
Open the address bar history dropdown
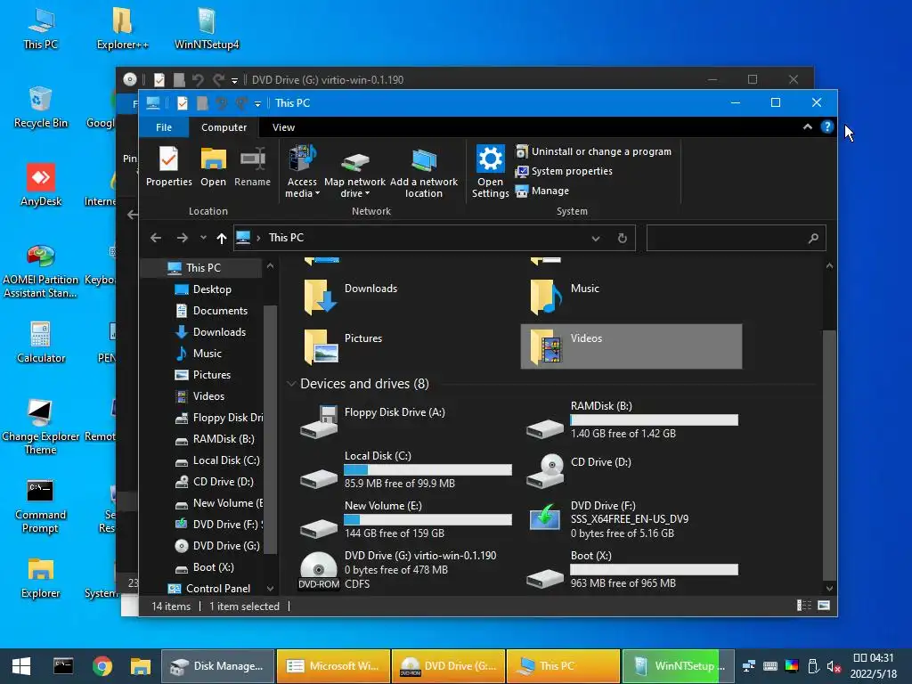(x=596, y=239)
